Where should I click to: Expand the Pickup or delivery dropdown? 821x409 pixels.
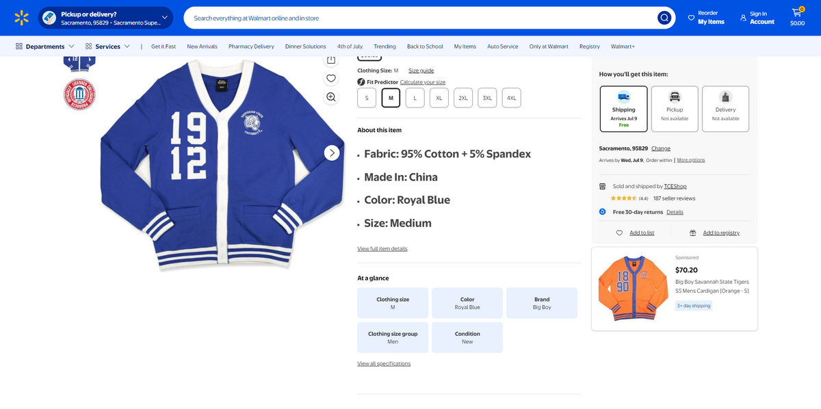pyautogui.click(x=164, y=17)
